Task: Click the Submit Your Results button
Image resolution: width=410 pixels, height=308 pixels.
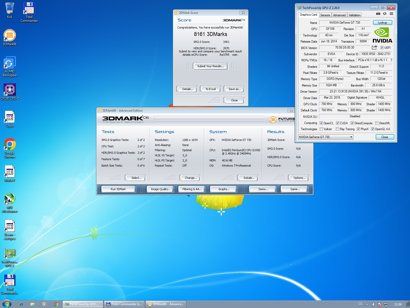Action: pyautogui.click(x=210, y=66)
